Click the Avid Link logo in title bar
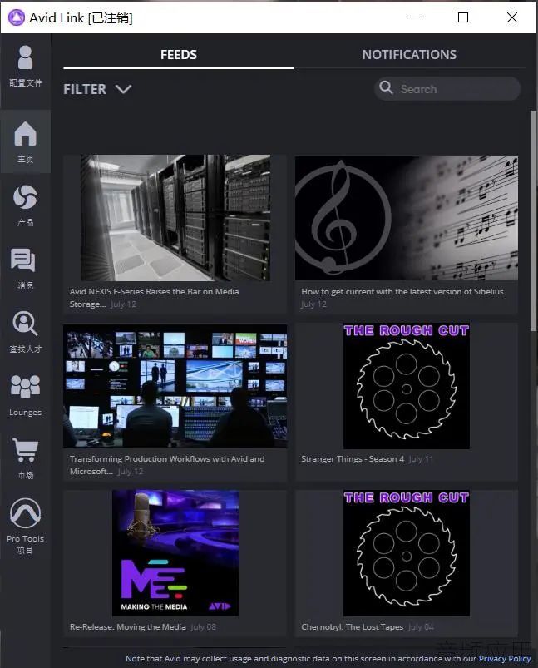The width and height of the screenshot is (538, 668). [x=16, y=17]
